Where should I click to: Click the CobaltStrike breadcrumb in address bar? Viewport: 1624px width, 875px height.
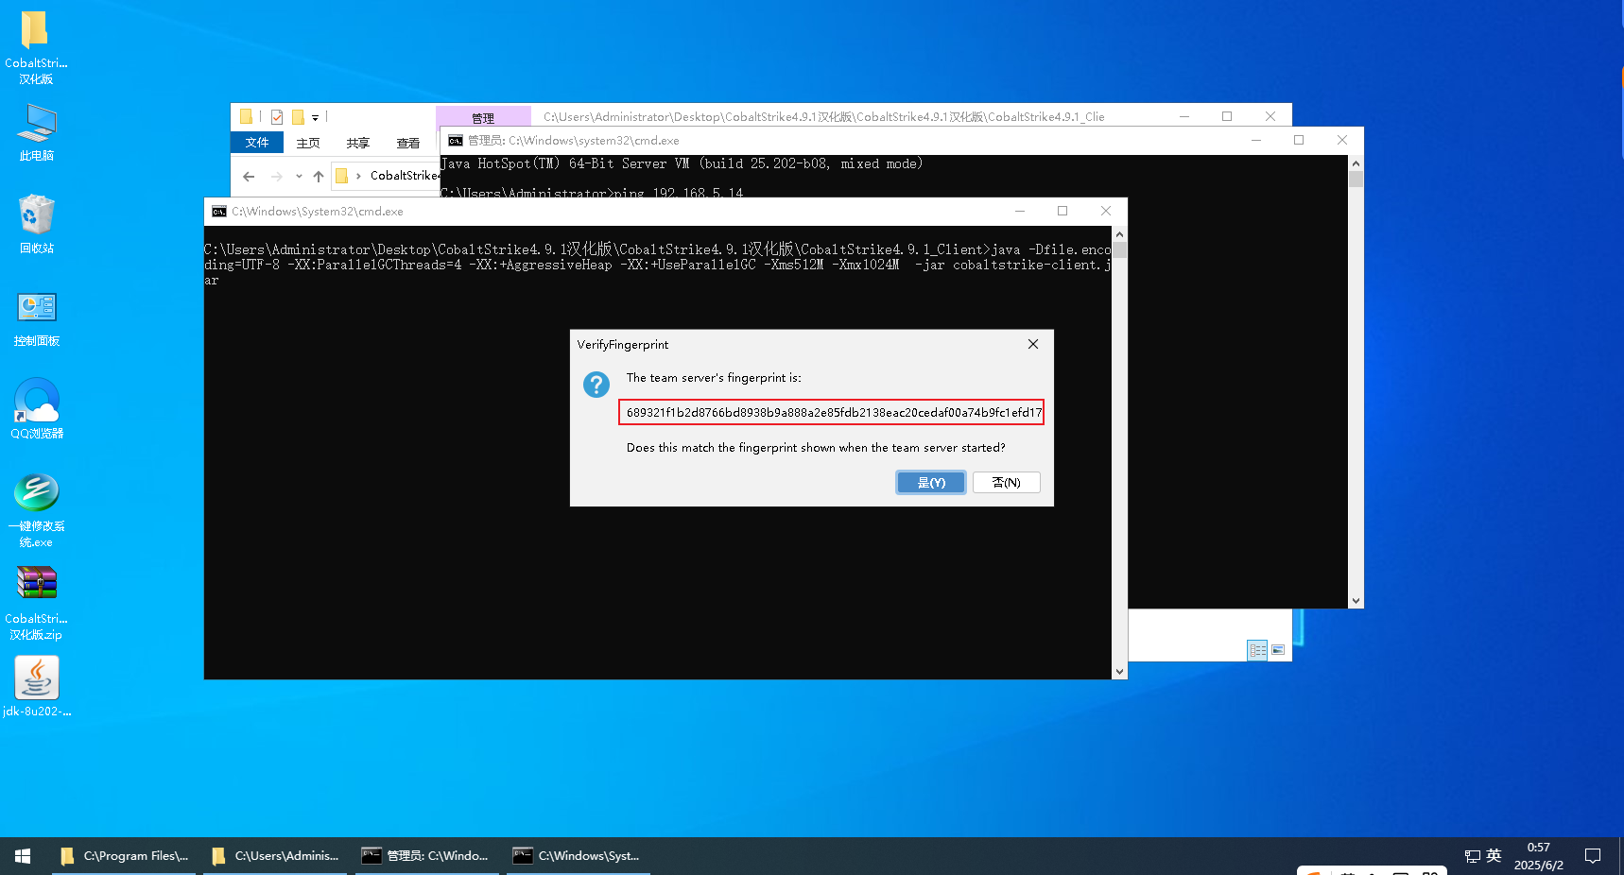tap(405, 176)
